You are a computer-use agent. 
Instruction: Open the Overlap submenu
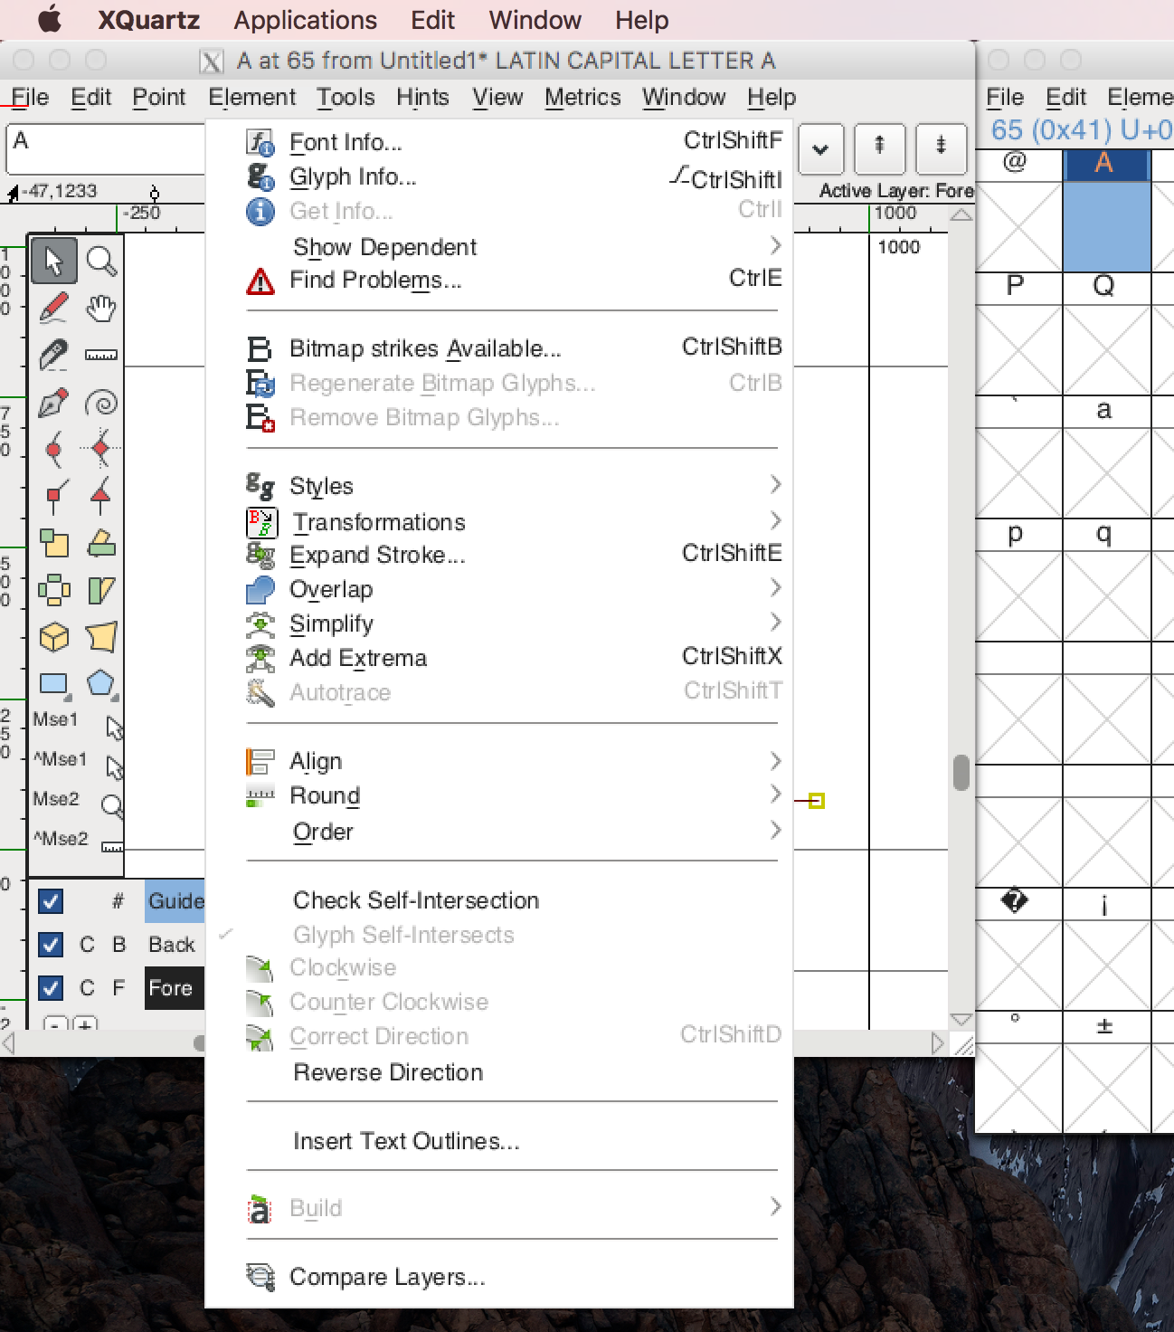pyautogui.click(x=331, y=589)
